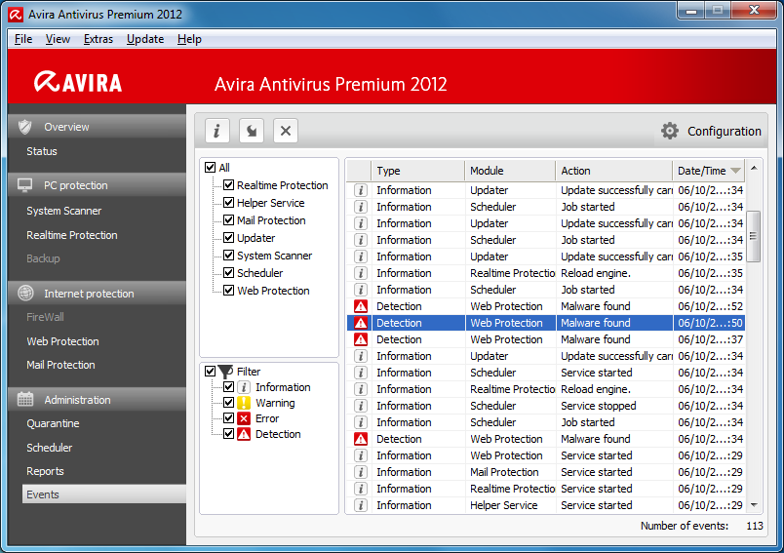The image size is (784, 553).
Task: Uncheck the All modules checkbox
Action: [x=210, y=168]
